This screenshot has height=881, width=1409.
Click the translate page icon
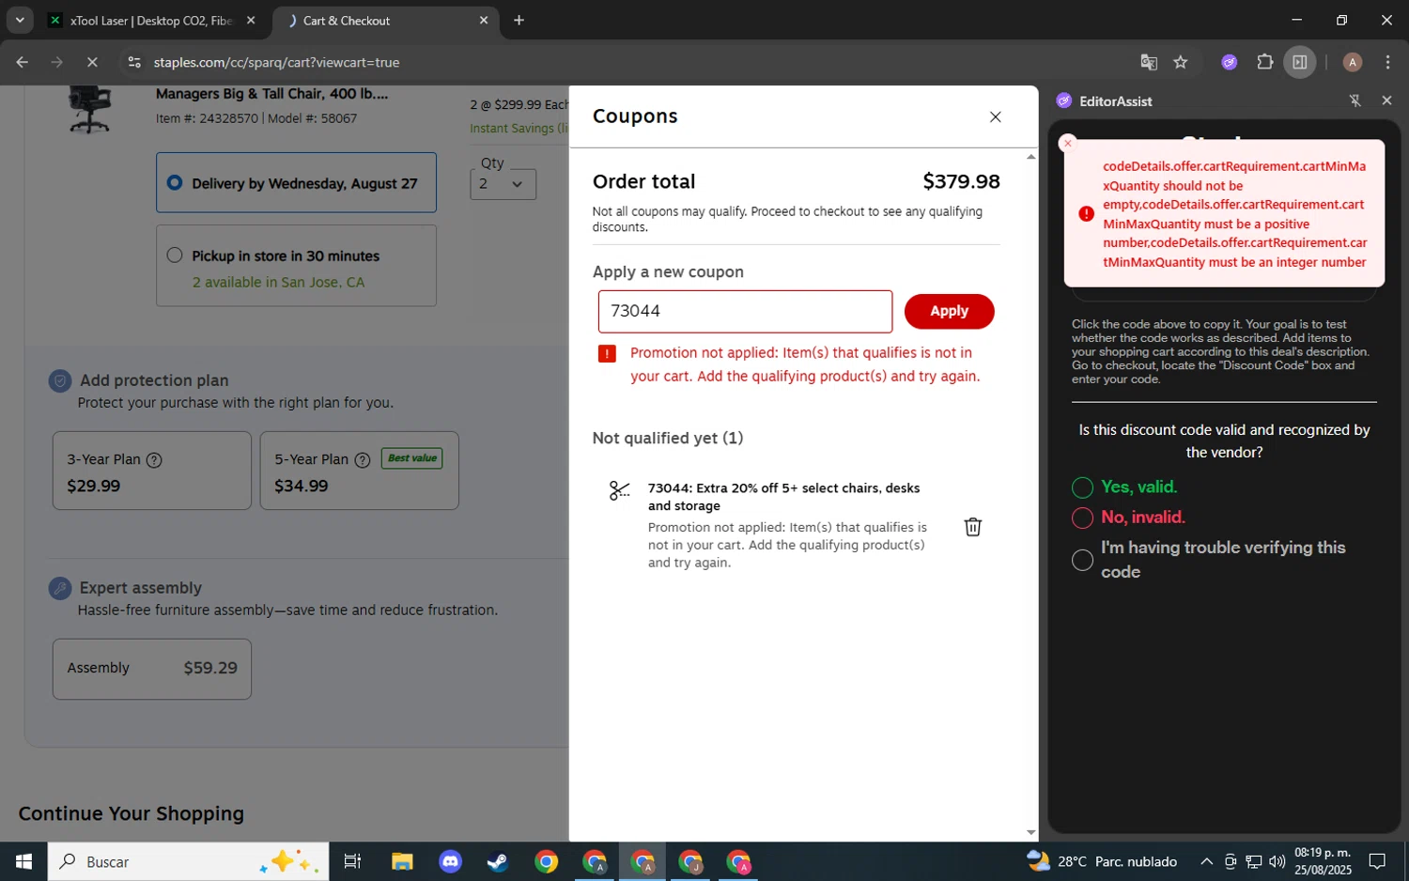click(1149, 63)
